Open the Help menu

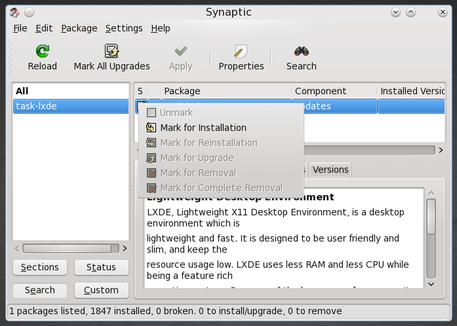160,28
